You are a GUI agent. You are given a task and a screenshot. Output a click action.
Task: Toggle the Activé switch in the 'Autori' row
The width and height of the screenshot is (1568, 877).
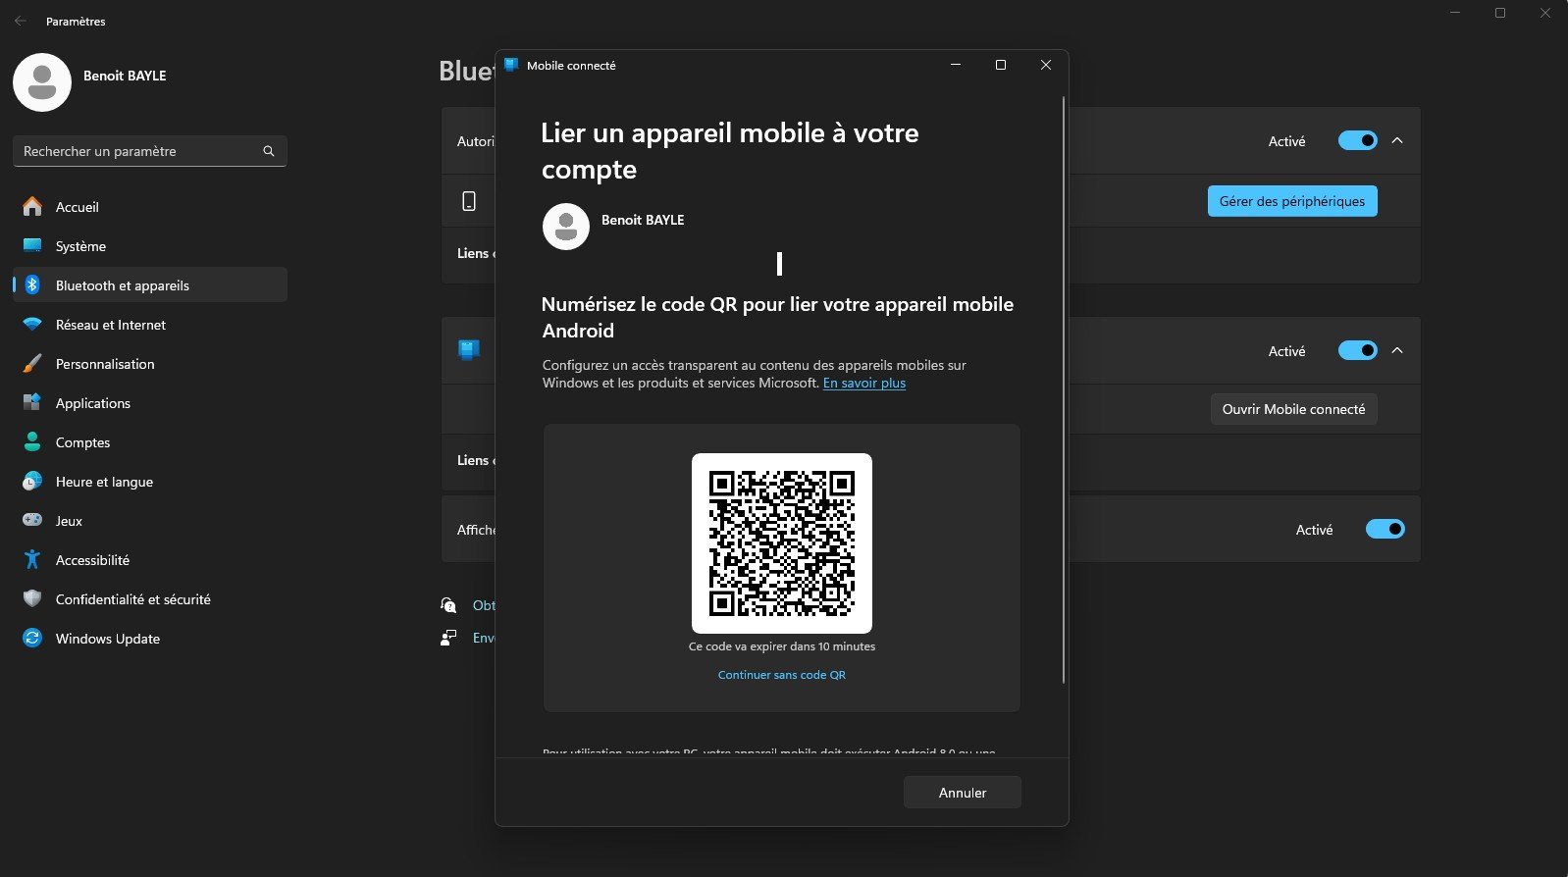tap(1358, 141)
